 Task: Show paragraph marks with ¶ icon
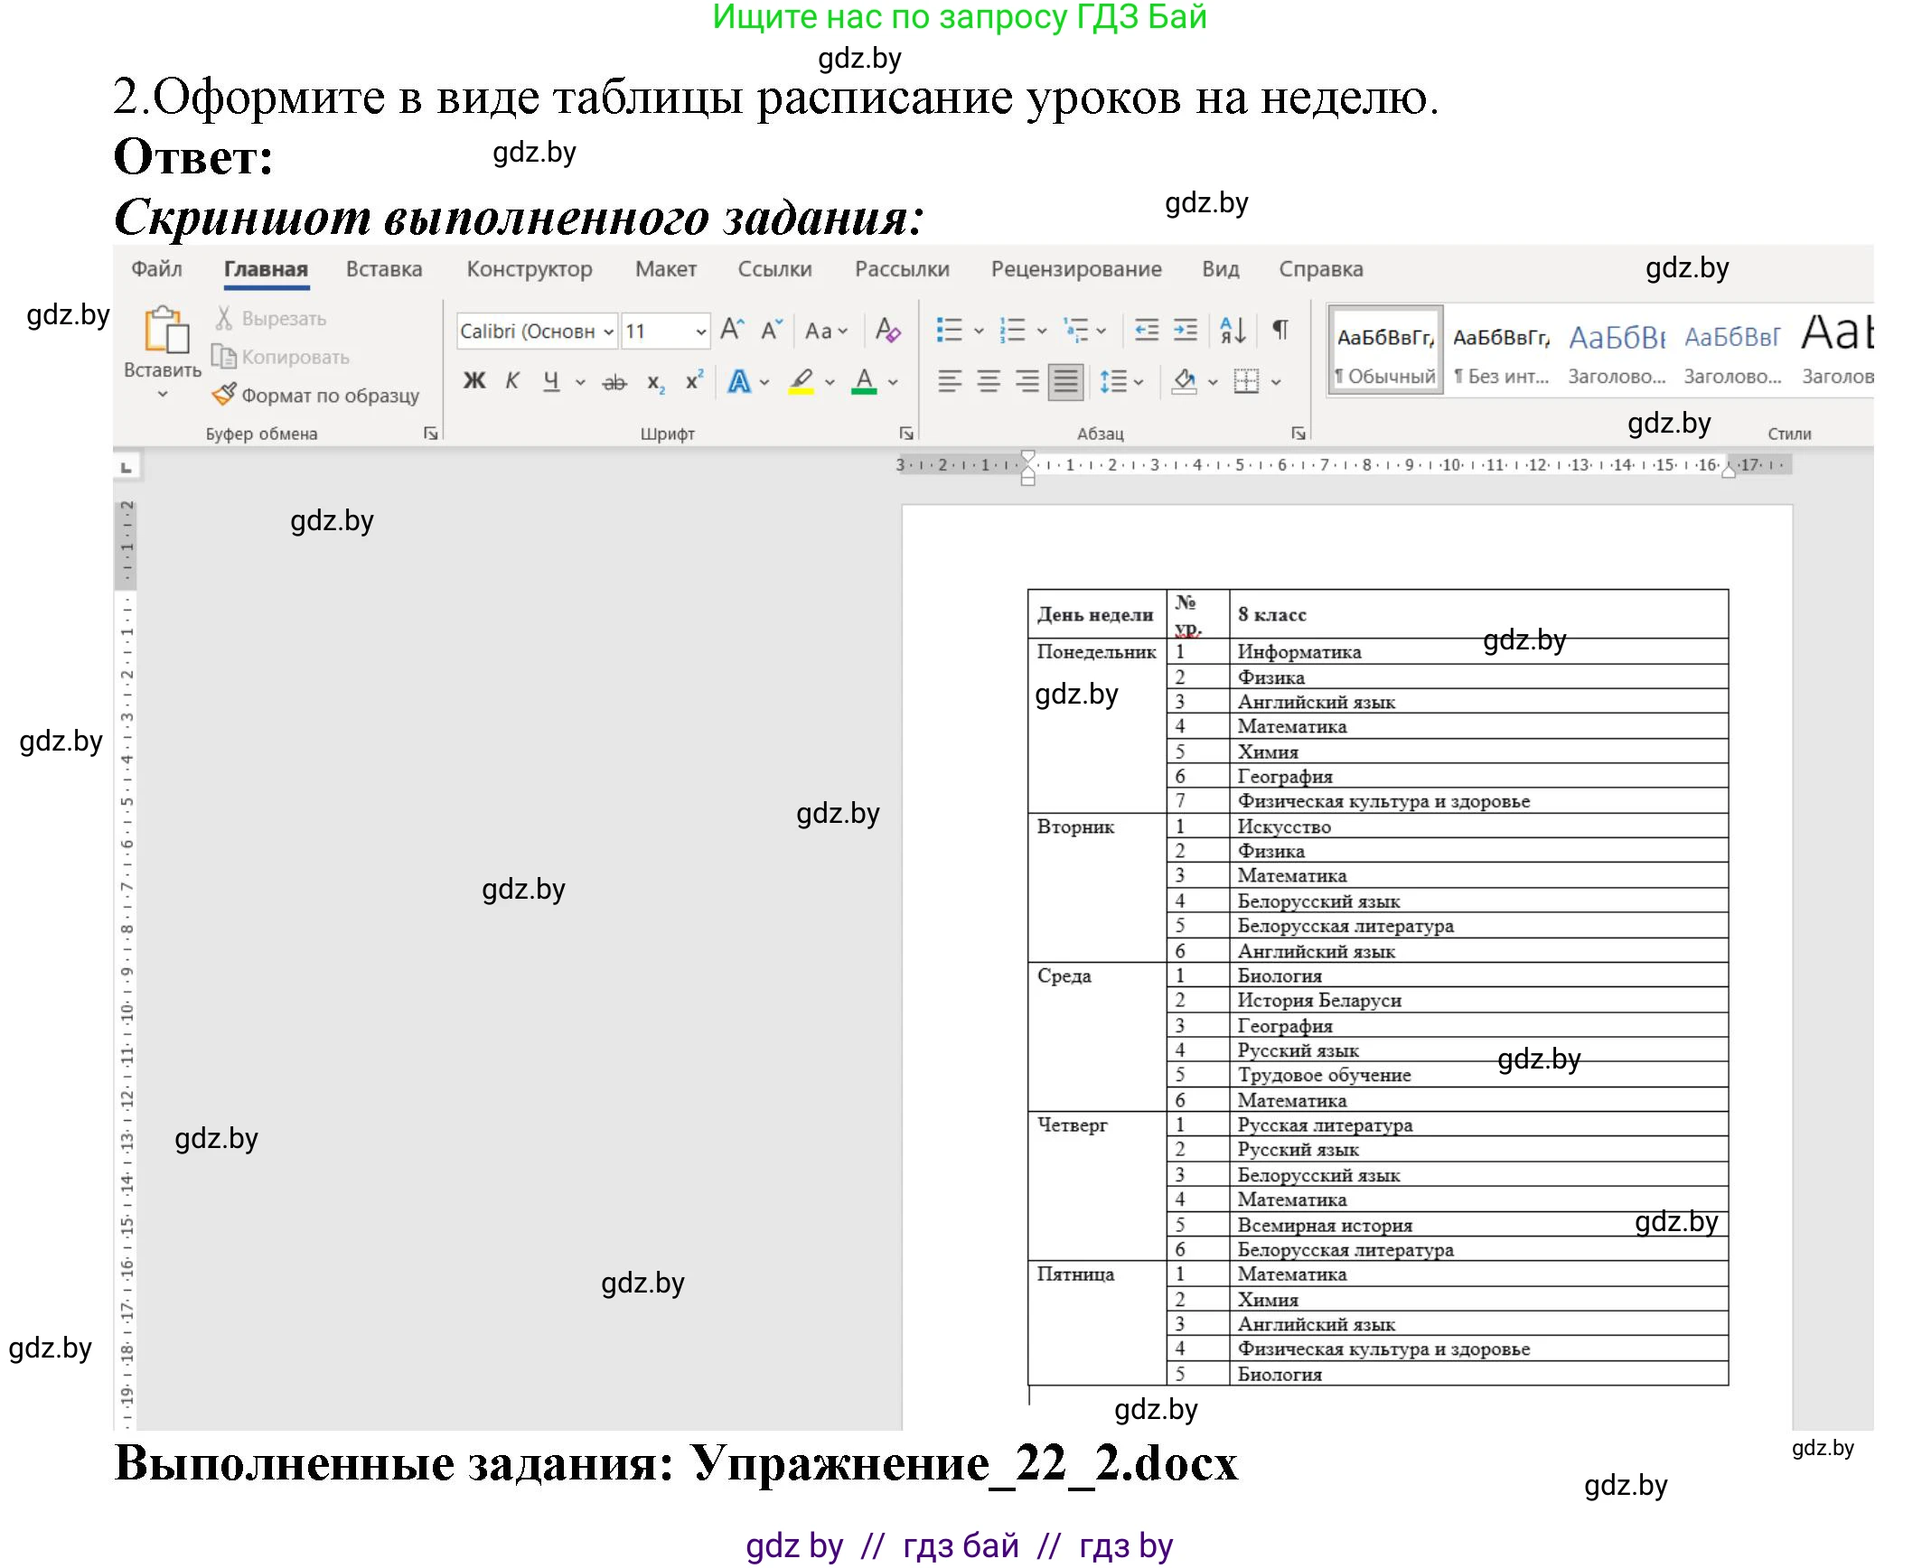[x=1280, y=331]
